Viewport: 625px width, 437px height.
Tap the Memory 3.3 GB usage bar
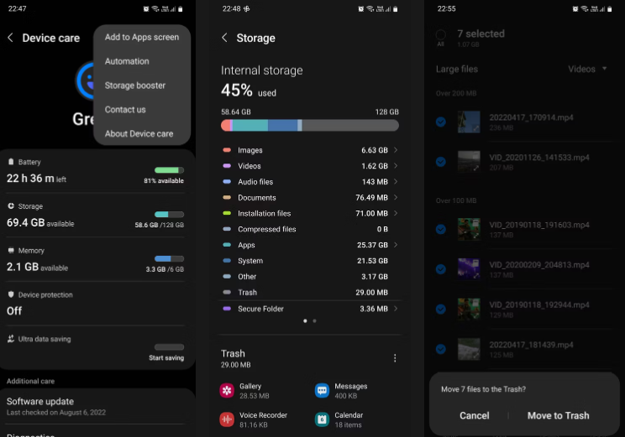point(169,258)
